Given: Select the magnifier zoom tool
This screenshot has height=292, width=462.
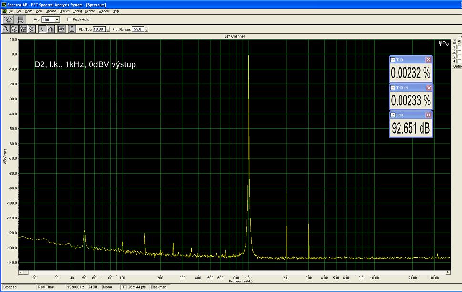Looking at the screenshot, I should (x=6, y=29).
